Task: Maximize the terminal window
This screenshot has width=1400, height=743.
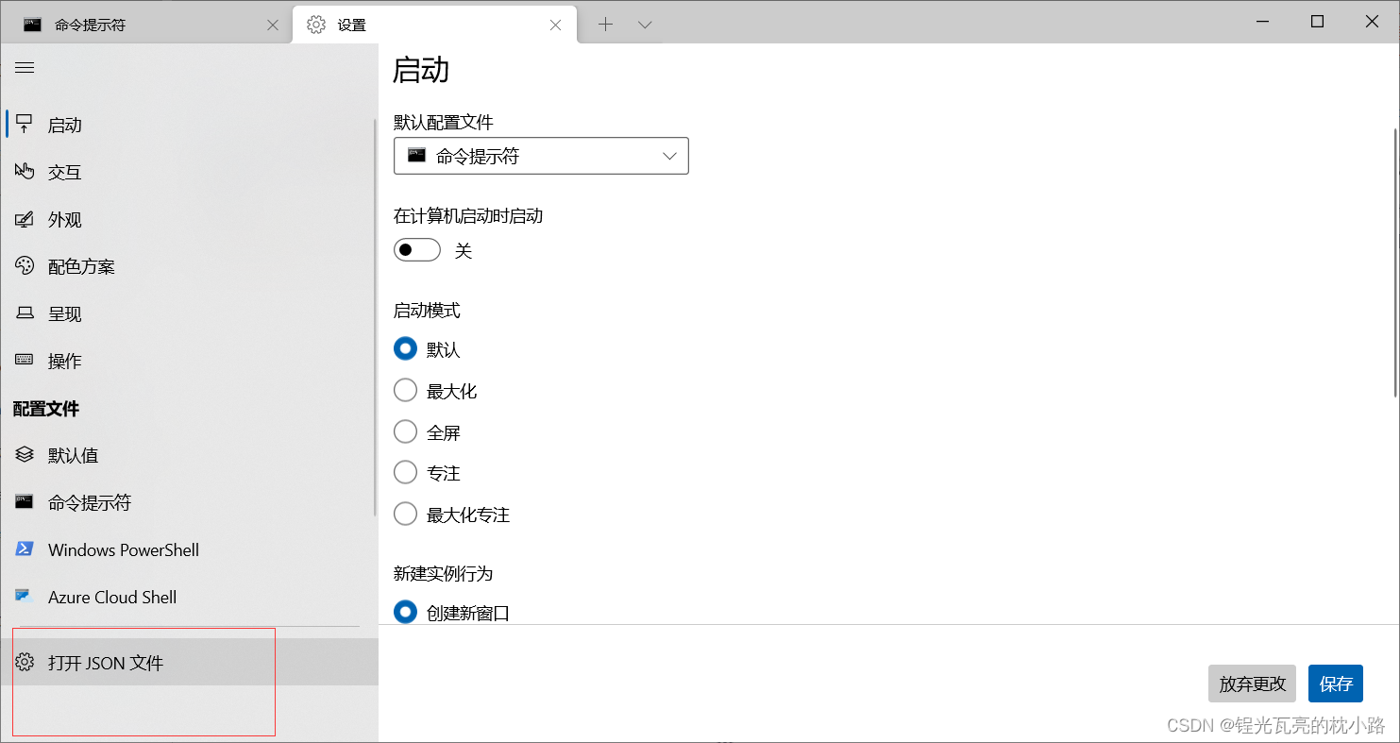Action: 1318,23
